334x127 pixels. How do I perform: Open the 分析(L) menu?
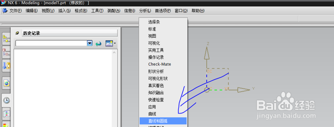coord(145,11)
